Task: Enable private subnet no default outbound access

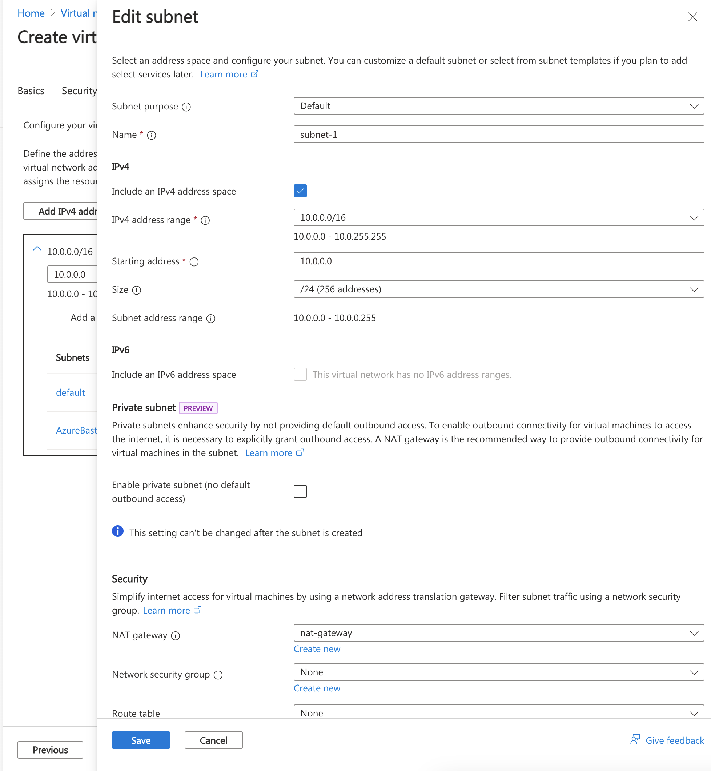Action: [x=300, y=491]
